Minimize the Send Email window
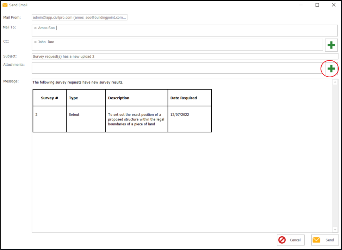 point(301,5)
